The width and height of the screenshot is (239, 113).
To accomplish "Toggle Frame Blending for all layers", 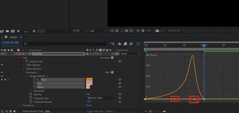I will click(125, 44).
